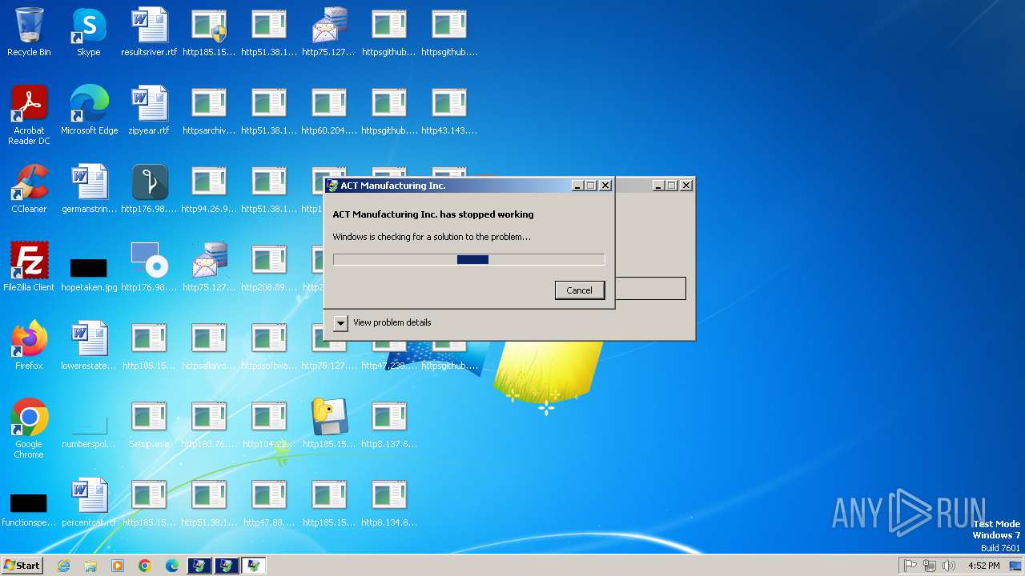
Task: Open Windows Media Player from the taskbar
Action: click(118, 566)
